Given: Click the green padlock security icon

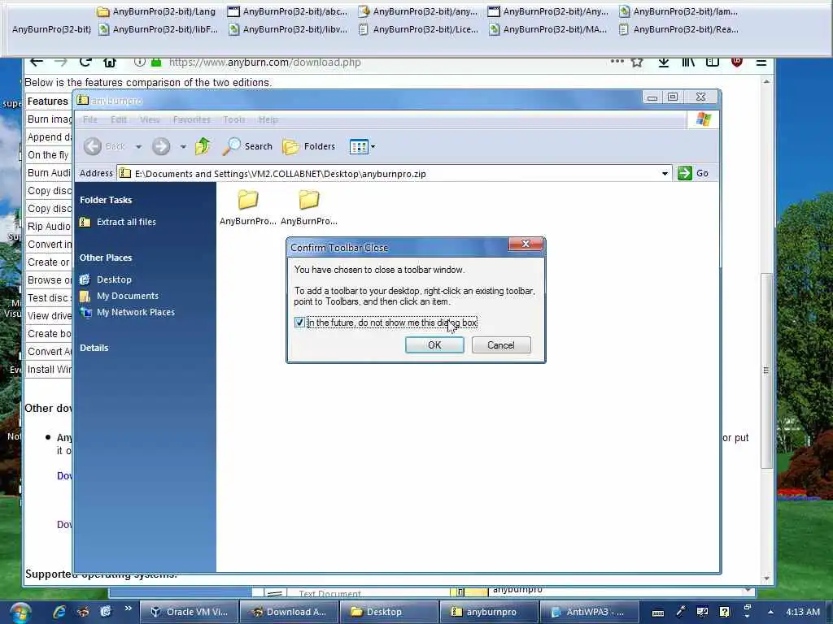Looking at the screenshot, I should 156,62.
